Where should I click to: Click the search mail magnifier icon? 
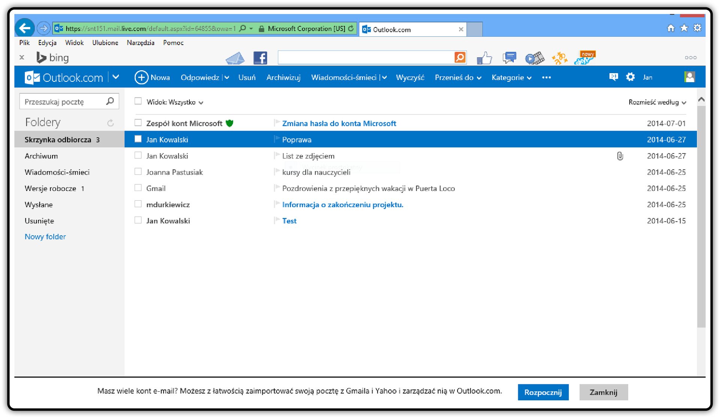click(x=110, y=101)
